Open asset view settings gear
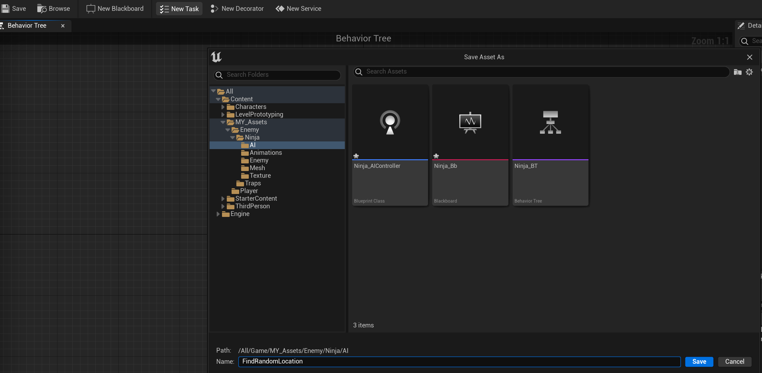 (x=749, y=72)
